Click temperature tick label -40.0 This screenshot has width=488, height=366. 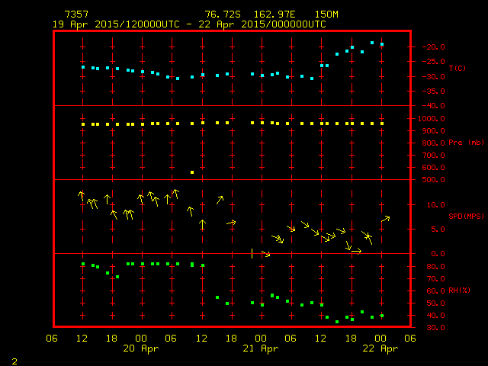433,106
